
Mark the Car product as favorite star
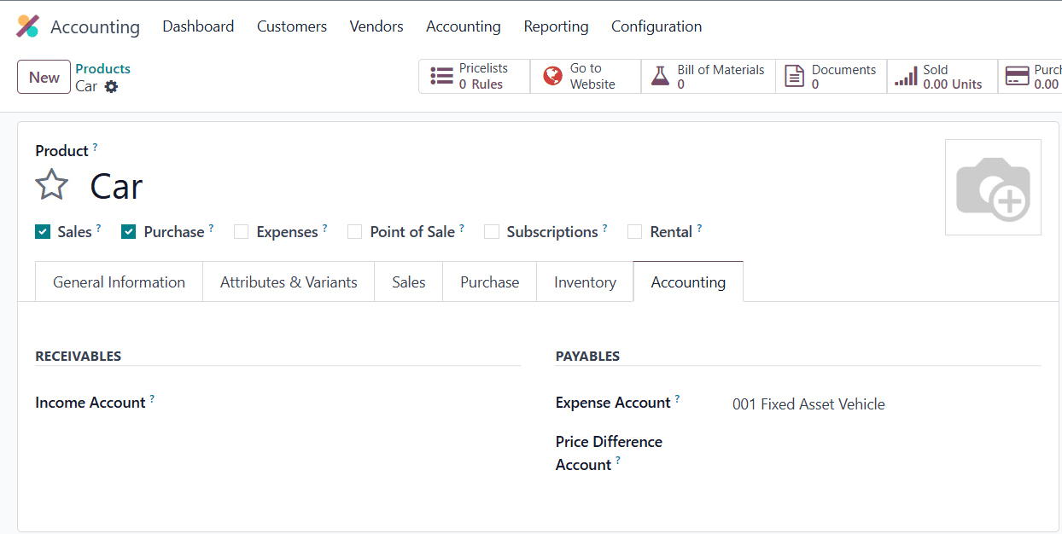(x=51, y=183)
